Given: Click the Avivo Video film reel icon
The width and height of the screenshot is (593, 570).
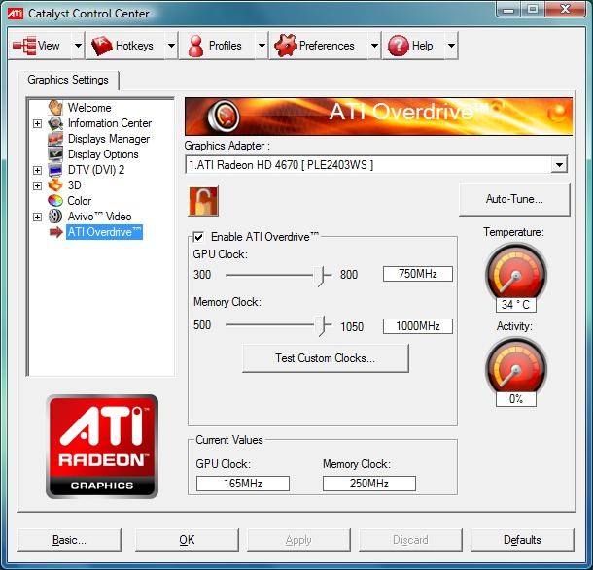Looking at the screenshot, I should click(55, 217).
